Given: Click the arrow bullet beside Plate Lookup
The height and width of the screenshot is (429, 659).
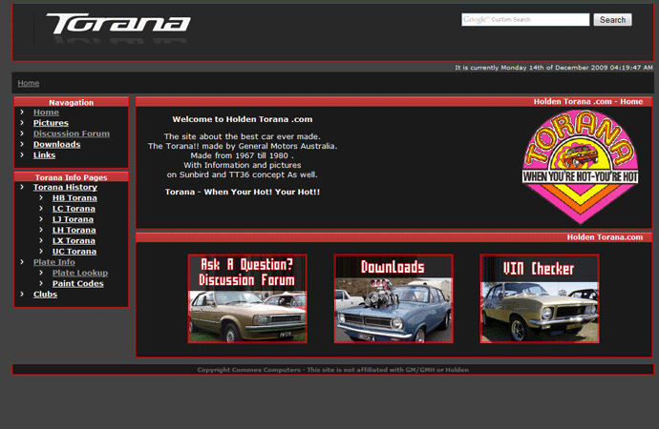Looking at the screenshot, I should [41, 273].
